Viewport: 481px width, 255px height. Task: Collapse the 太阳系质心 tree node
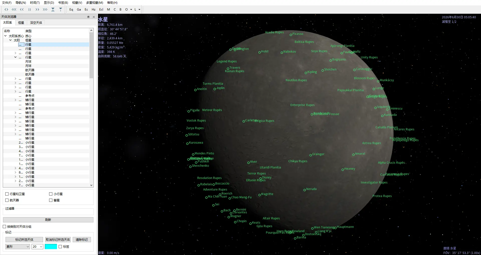pyautogui.click(x=6, y=36)
